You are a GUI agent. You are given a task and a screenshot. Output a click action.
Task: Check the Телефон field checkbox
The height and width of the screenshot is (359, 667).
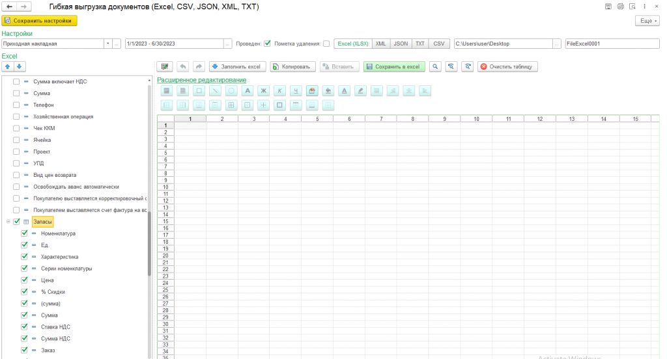pyautogui.click(x=16, y=105)
